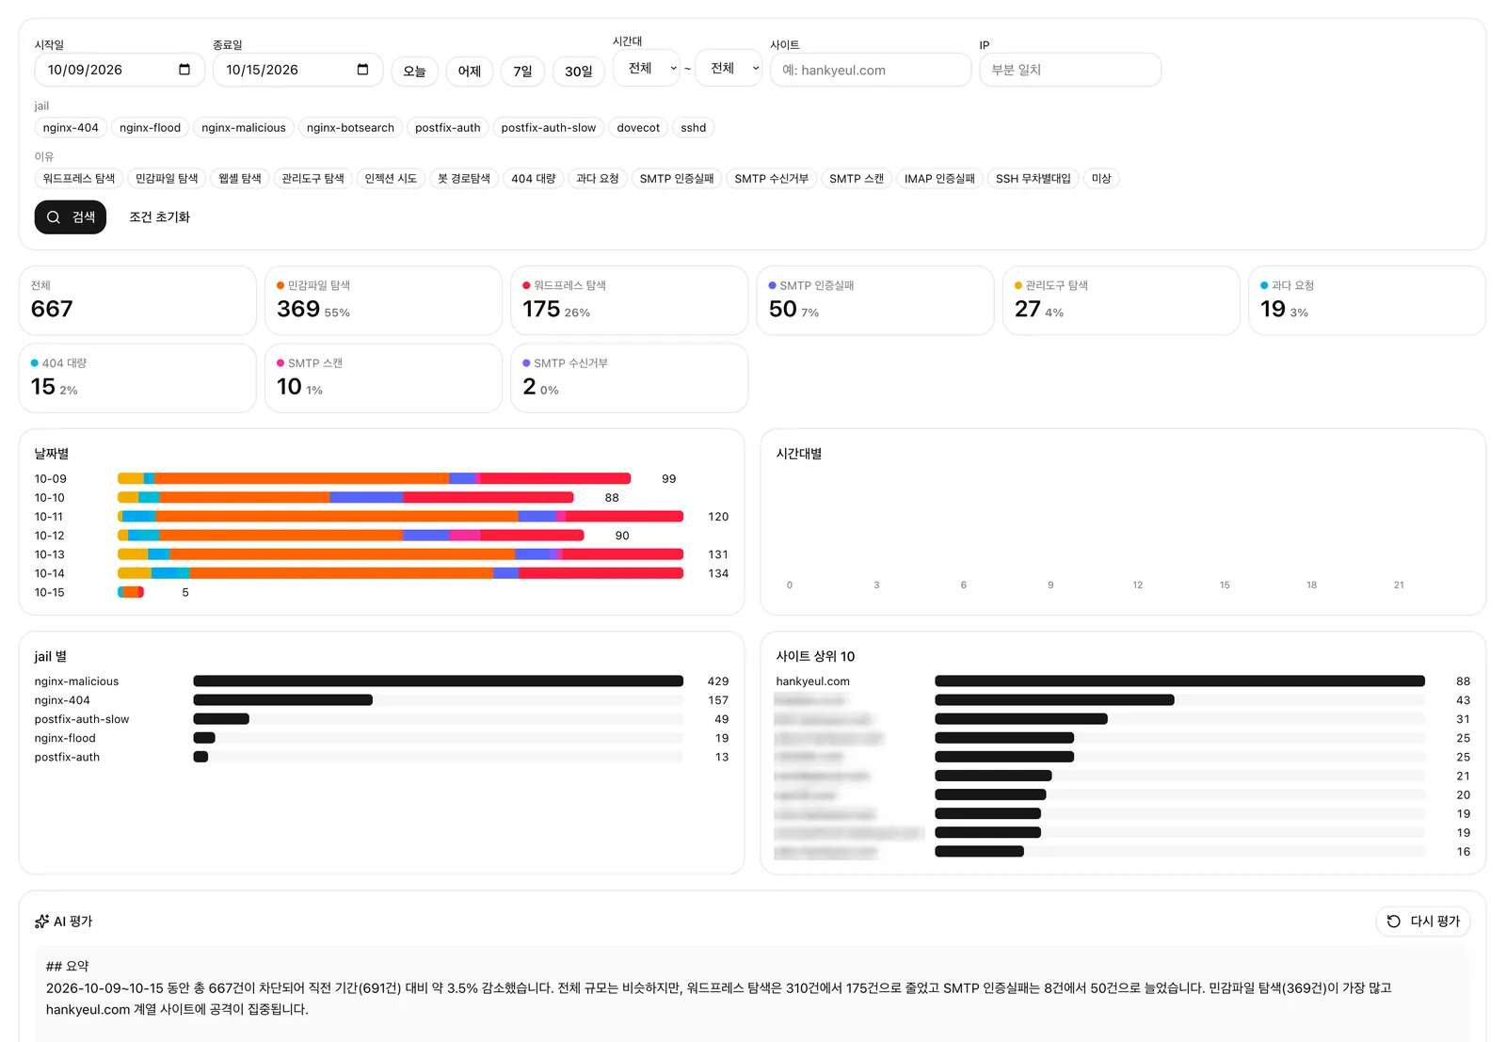This screenshot has height=1042, width=1506.
Task: Select the 7일 date range preset
Action: click(x=523, y=71)
